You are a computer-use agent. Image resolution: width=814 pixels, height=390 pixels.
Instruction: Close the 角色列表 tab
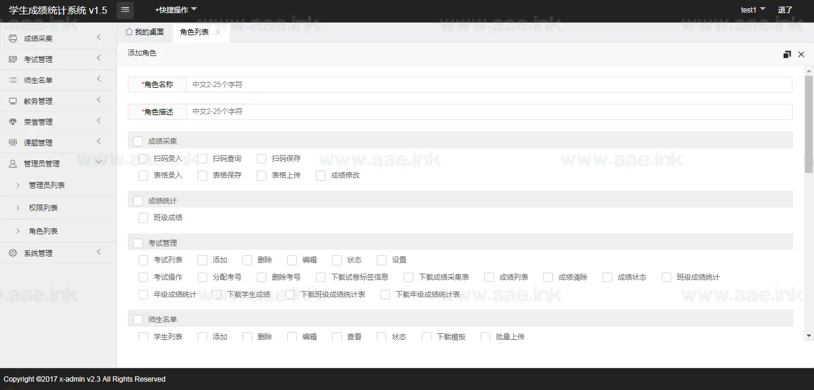point(218,32)
